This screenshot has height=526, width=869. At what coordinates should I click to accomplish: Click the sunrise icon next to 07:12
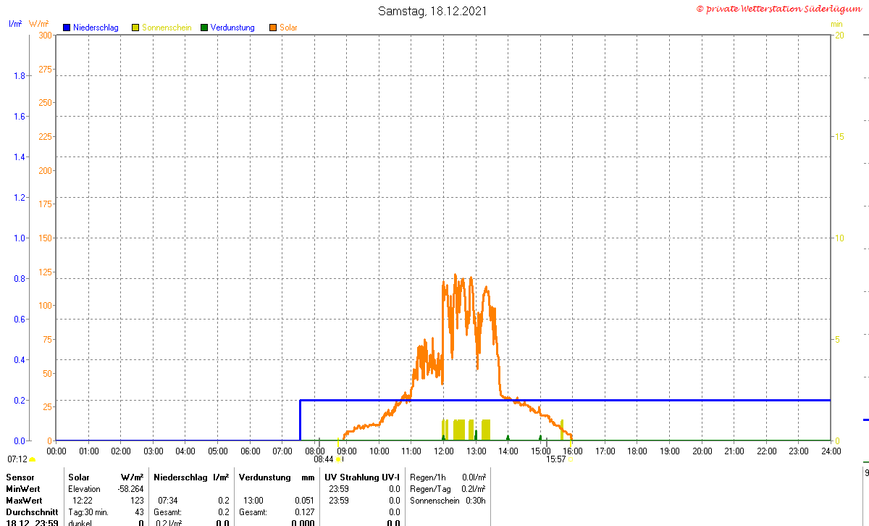(33, 459)
